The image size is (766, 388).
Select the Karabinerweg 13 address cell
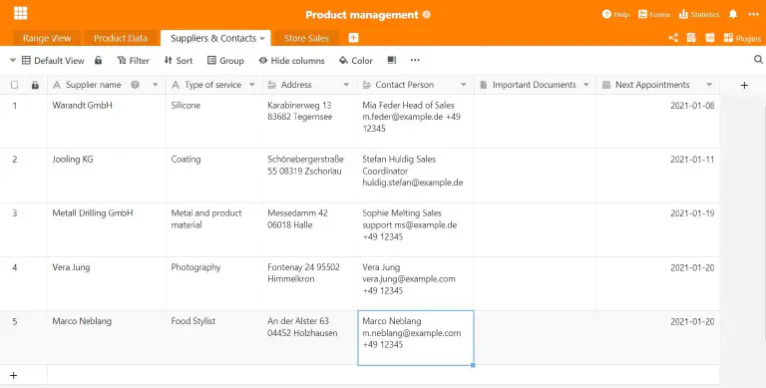[x=310, y=122]
